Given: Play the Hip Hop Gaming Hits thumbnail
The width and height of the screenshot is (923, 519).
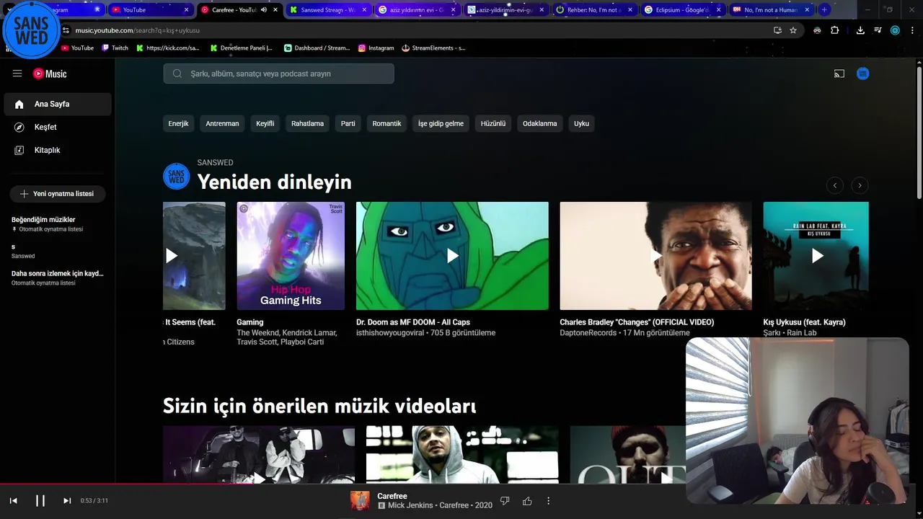Looking at the screenshot, I should tap(291, 256).
